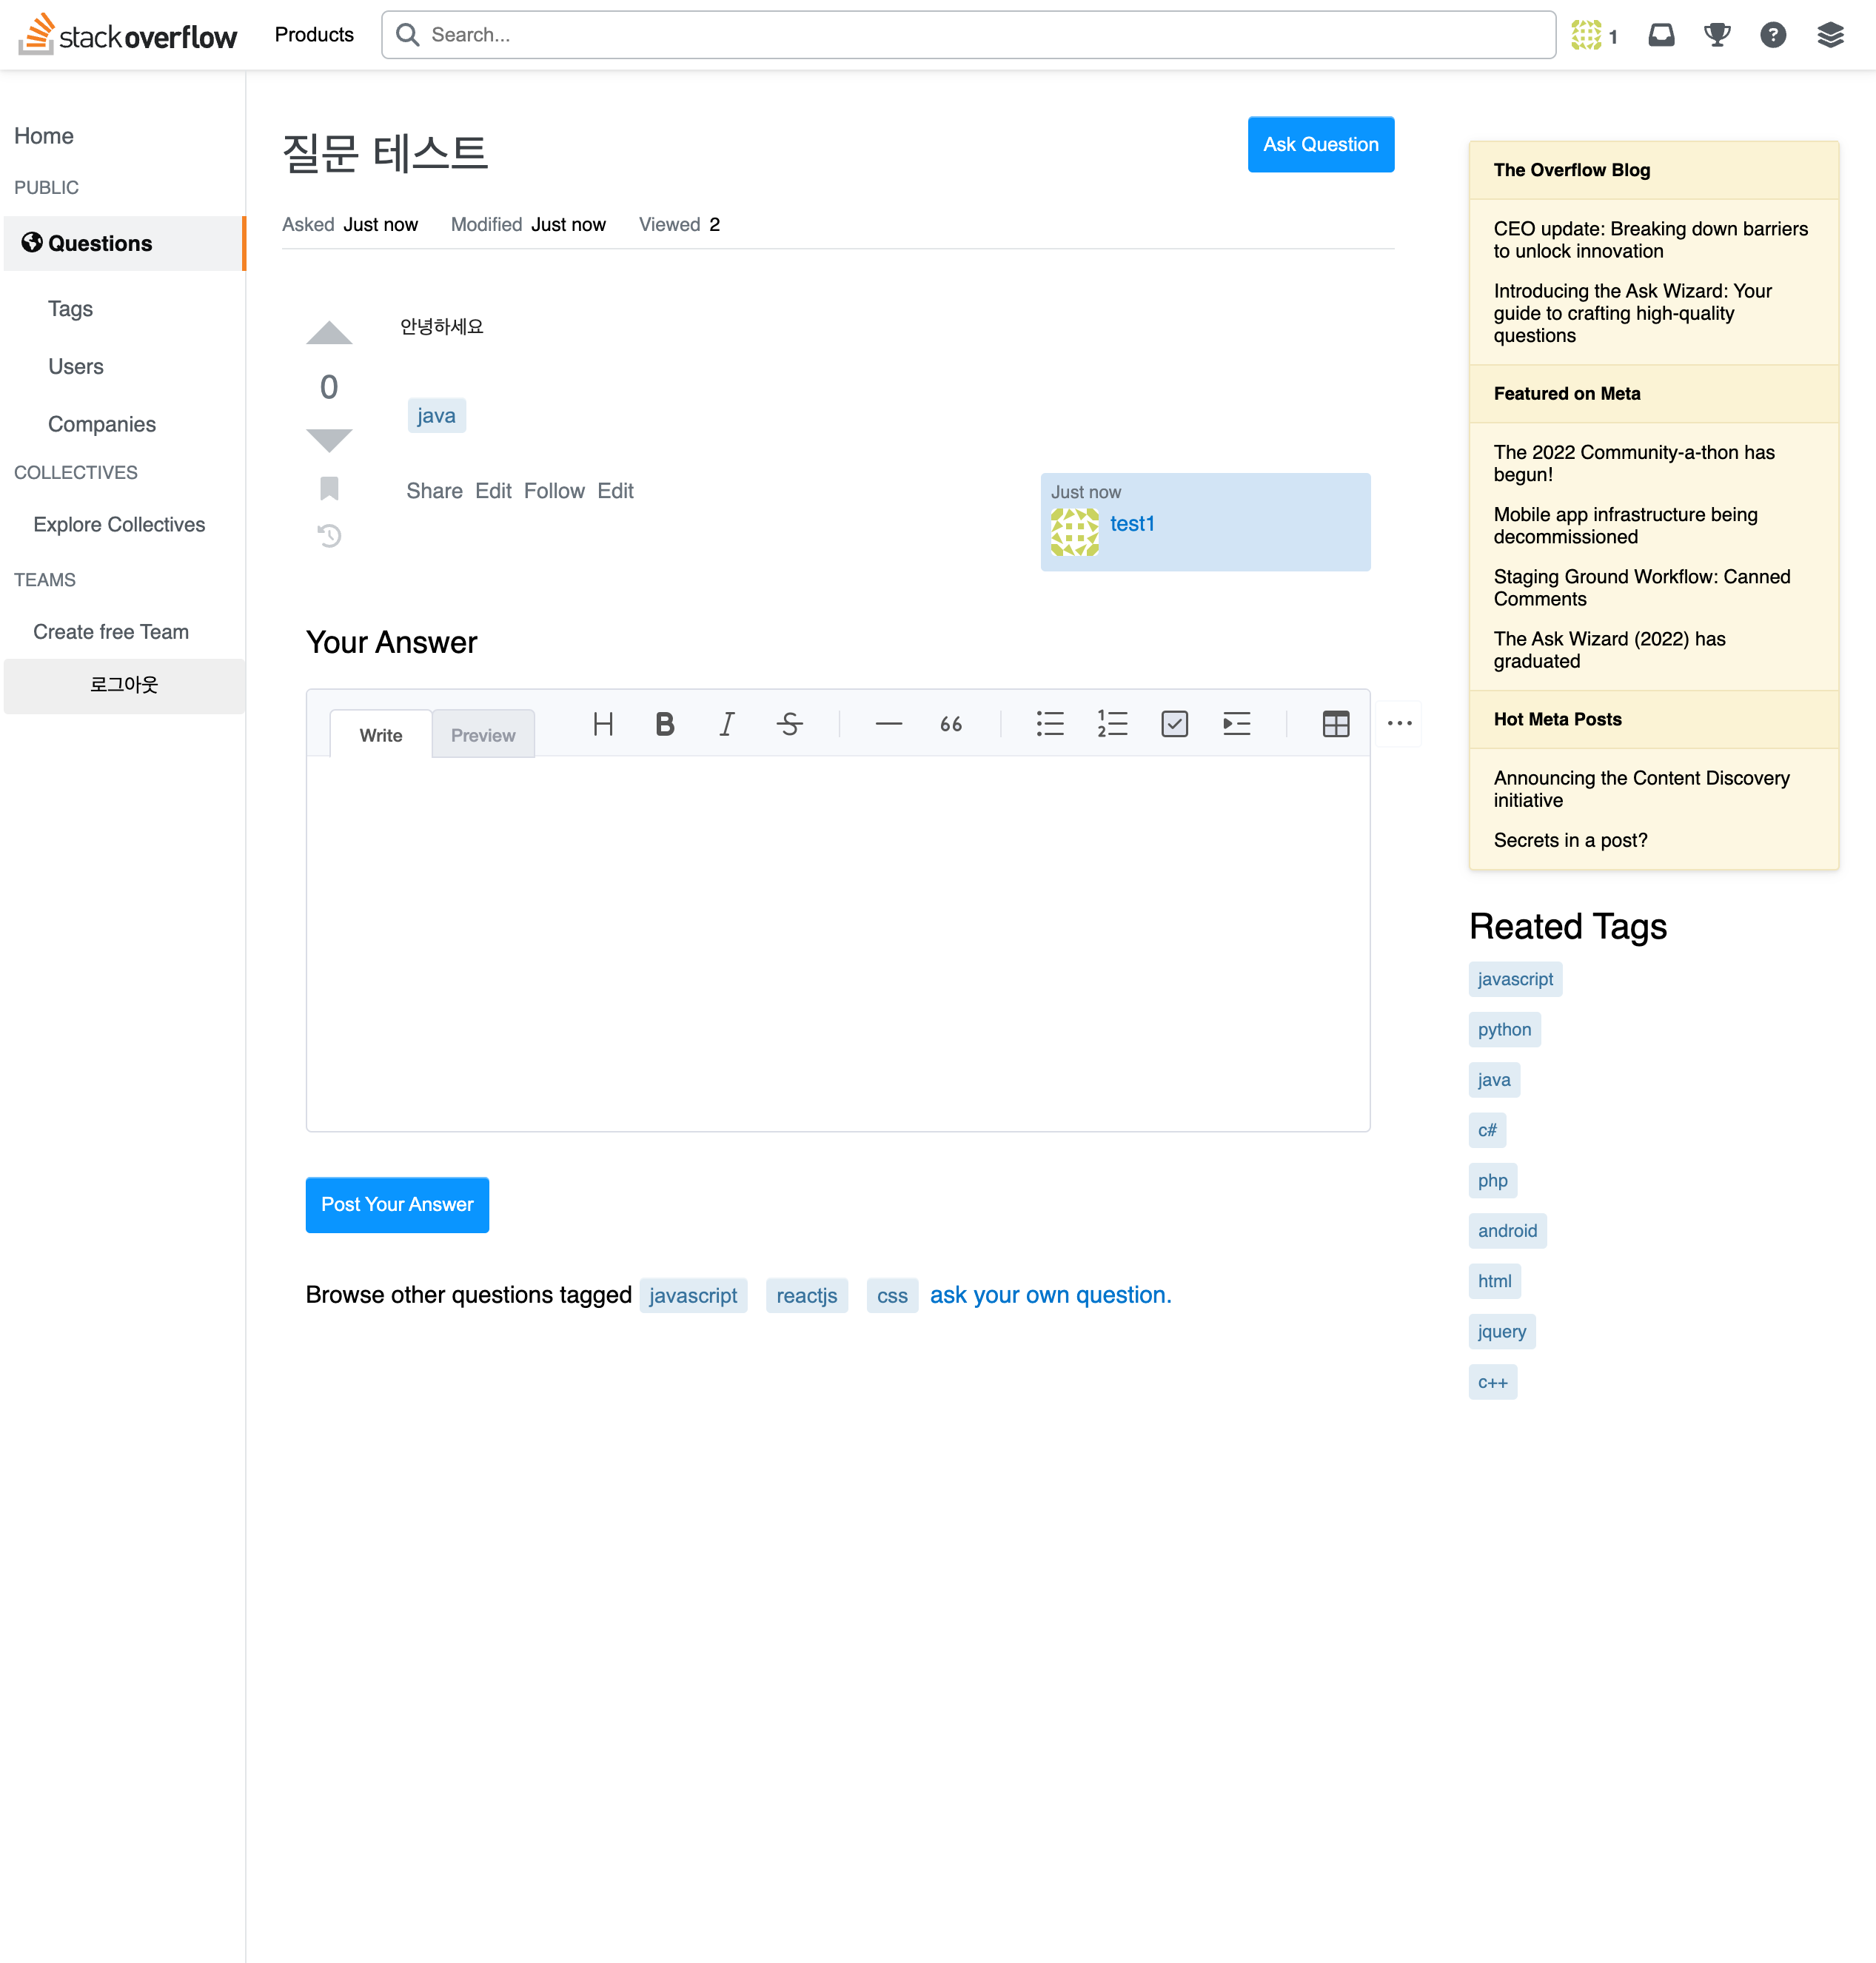Downvote the question

pyautogui.click(x=329, y=440)
